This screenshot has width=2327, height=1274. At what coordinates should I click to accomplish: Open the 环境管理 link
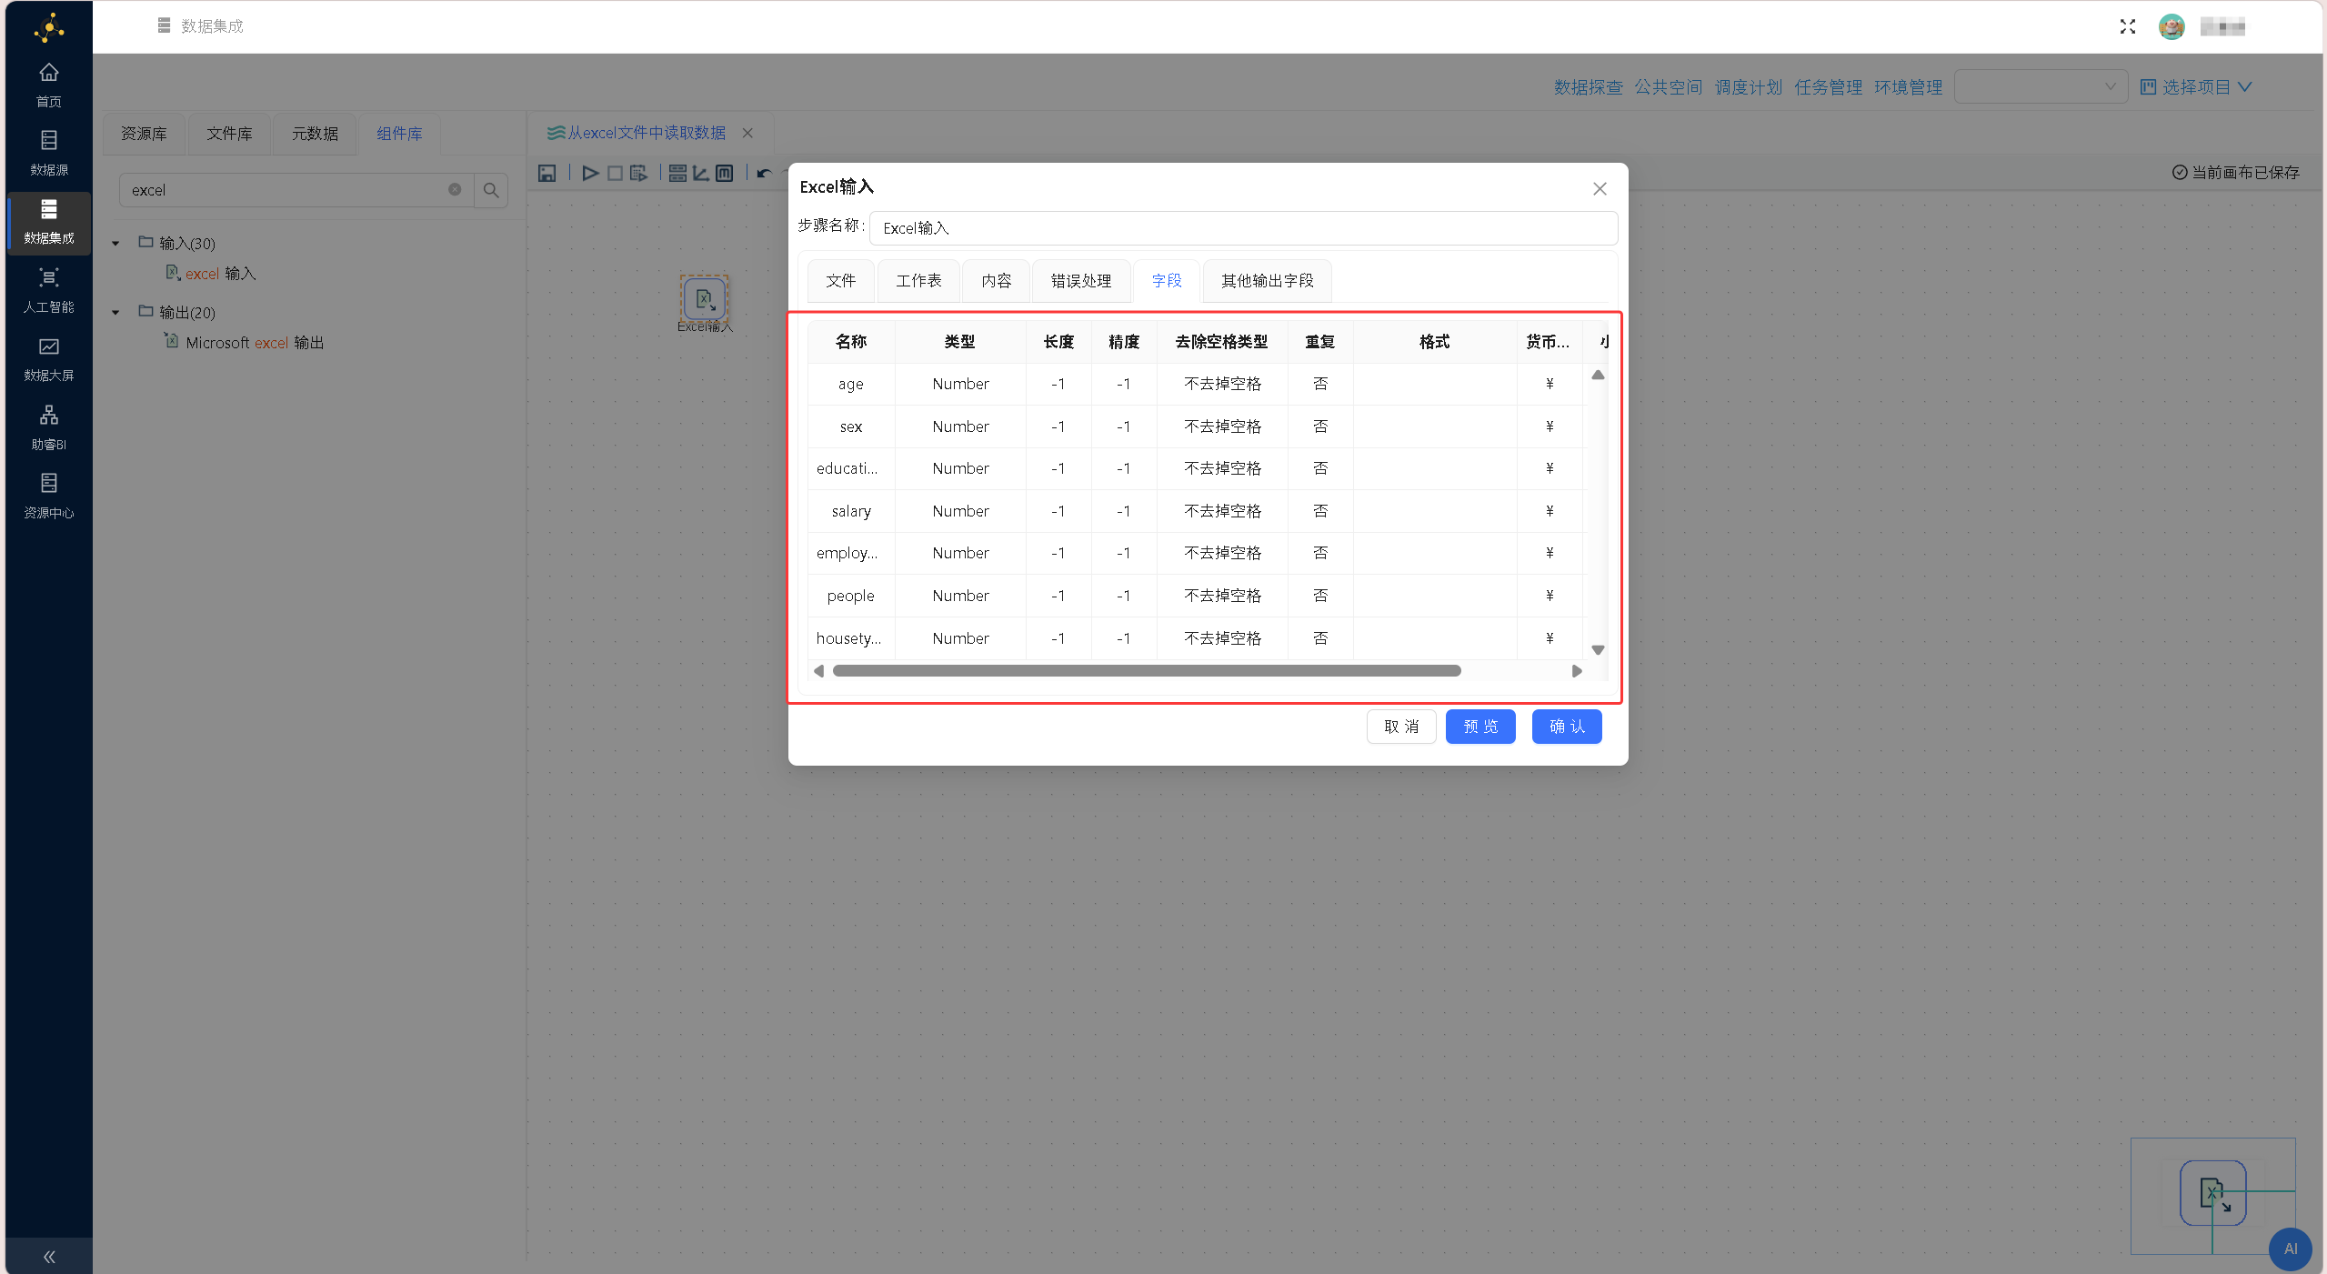(x=1908, y=86)
